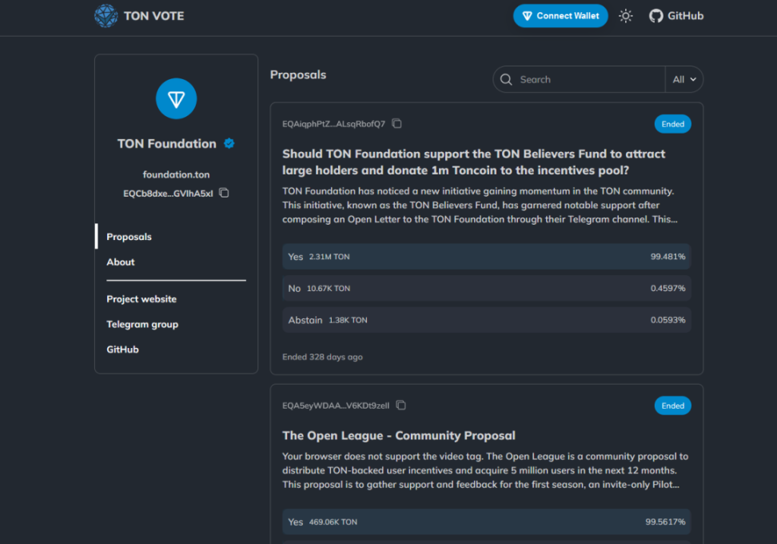Copy the EQAiqphPtZ proposal address
This screenshot has height=544, width=777.
click(x=396, y=124)
